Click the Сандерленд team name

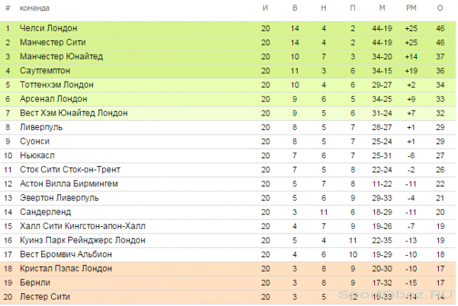click(x=45, y=212)
